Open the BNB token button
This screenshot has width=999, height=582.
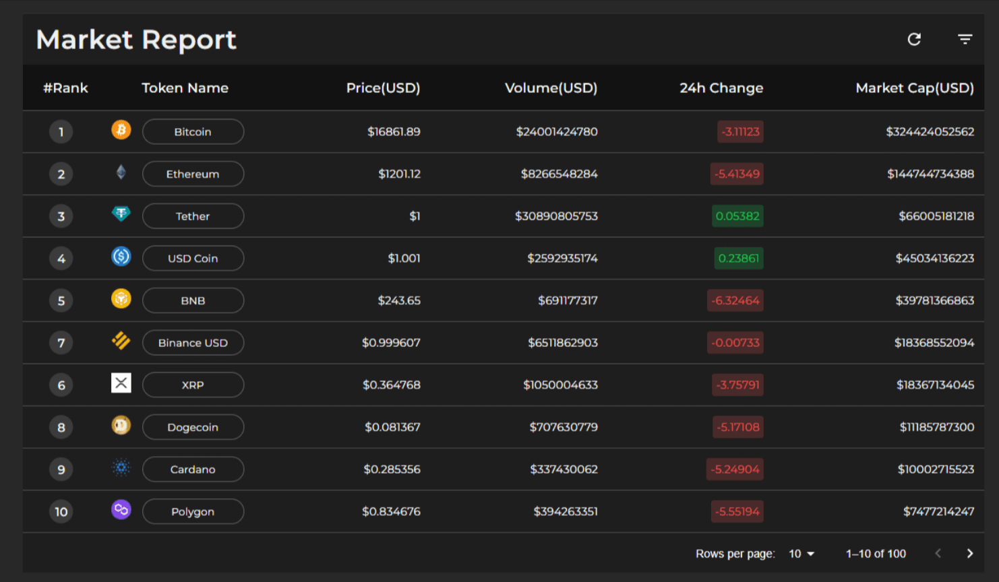pyautogui.click(x=193, y=300)
